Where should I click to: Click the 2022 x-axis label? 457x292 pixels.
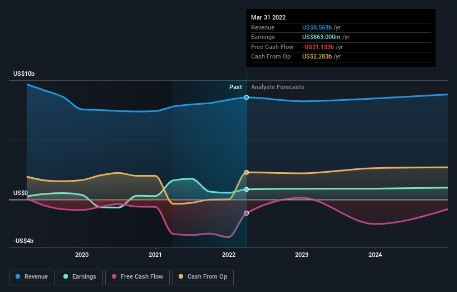coord(229,255)
